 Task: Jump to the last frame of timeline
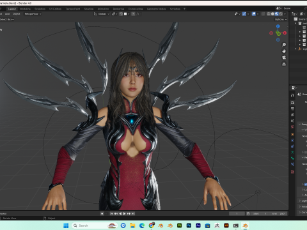[133, 213]
